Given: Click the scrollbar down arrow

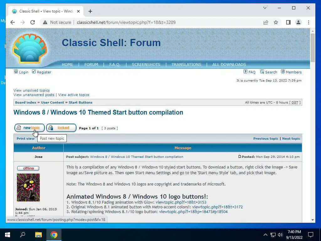Looking at the screenshot, I should tap(313, 220).
